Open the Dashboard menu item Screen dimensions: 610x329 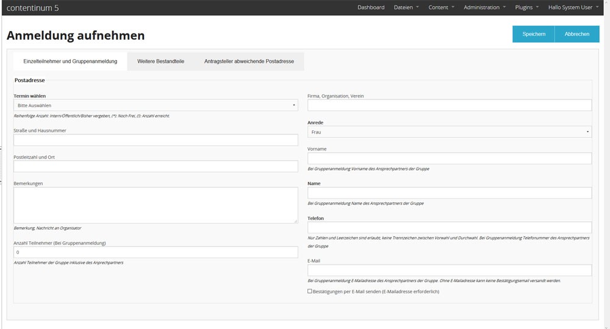tap(371, 7)
